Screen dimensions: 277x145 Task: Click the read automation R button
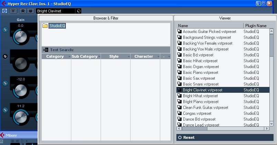(23, 11)
